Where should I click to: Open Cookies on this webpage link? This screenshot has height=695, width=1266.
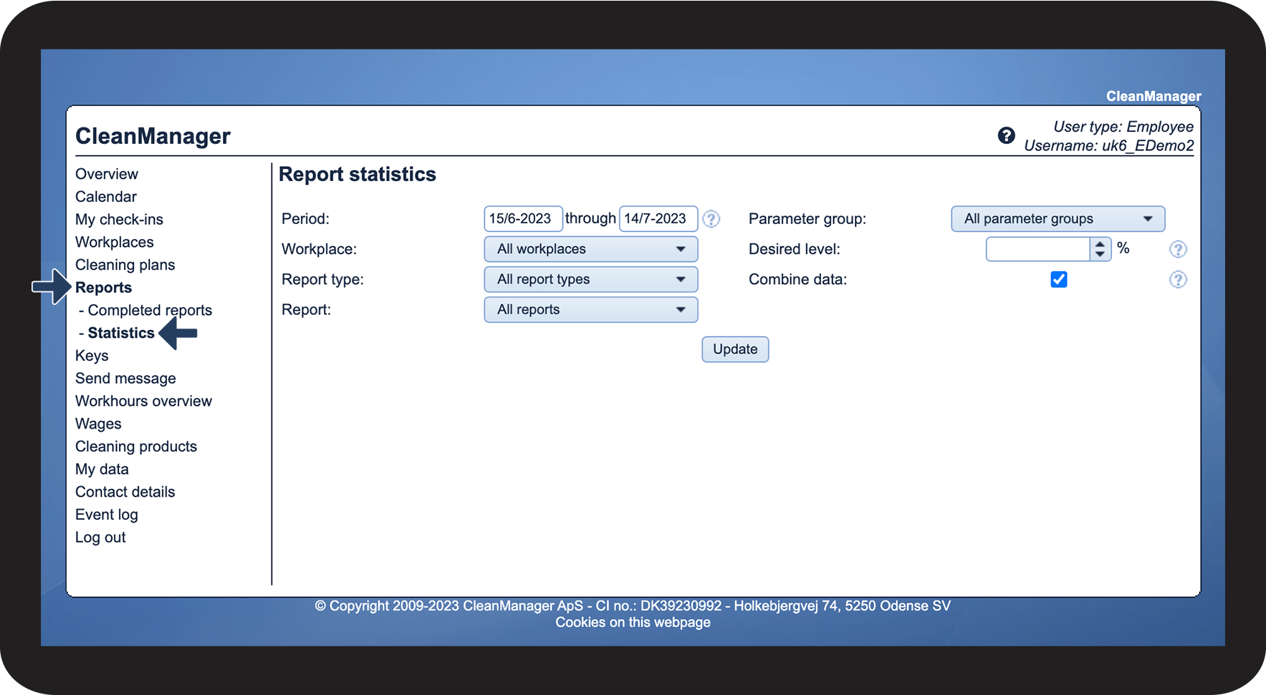633,622
